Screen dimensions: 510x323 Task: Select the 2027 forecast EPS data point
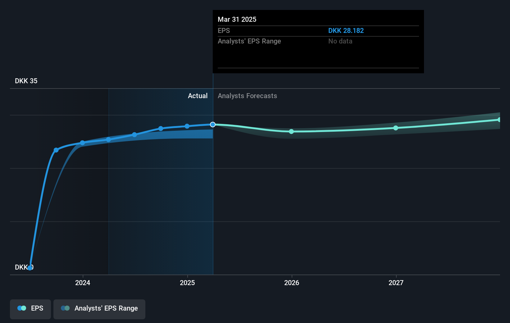click(x=396, y=128)
